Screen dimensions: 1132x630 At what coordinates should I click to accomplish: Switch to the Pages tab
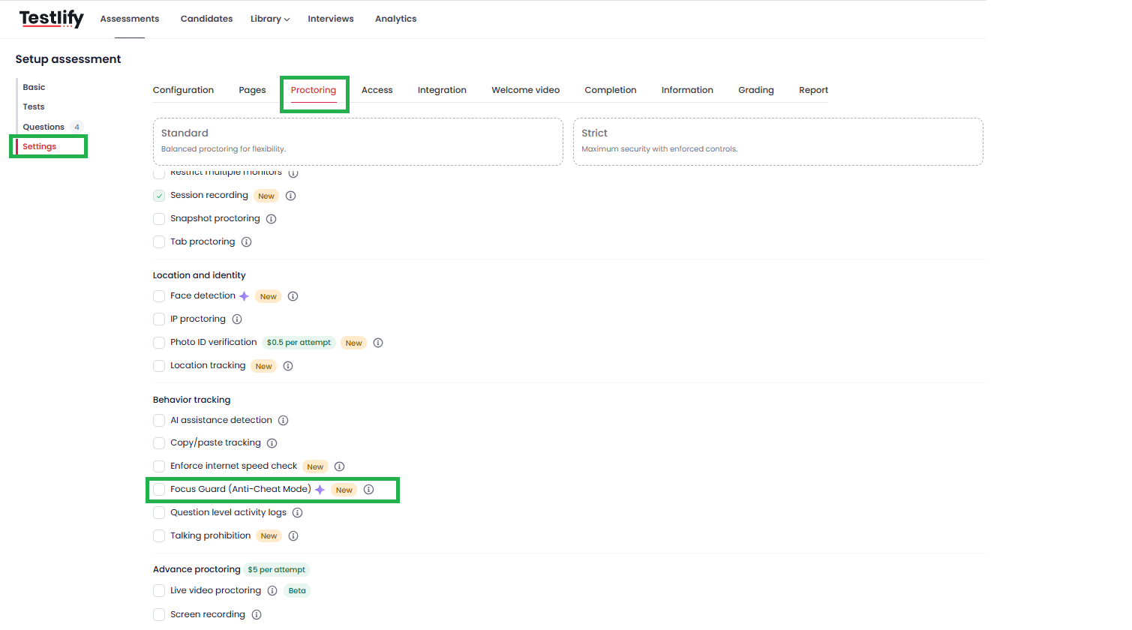252,90
